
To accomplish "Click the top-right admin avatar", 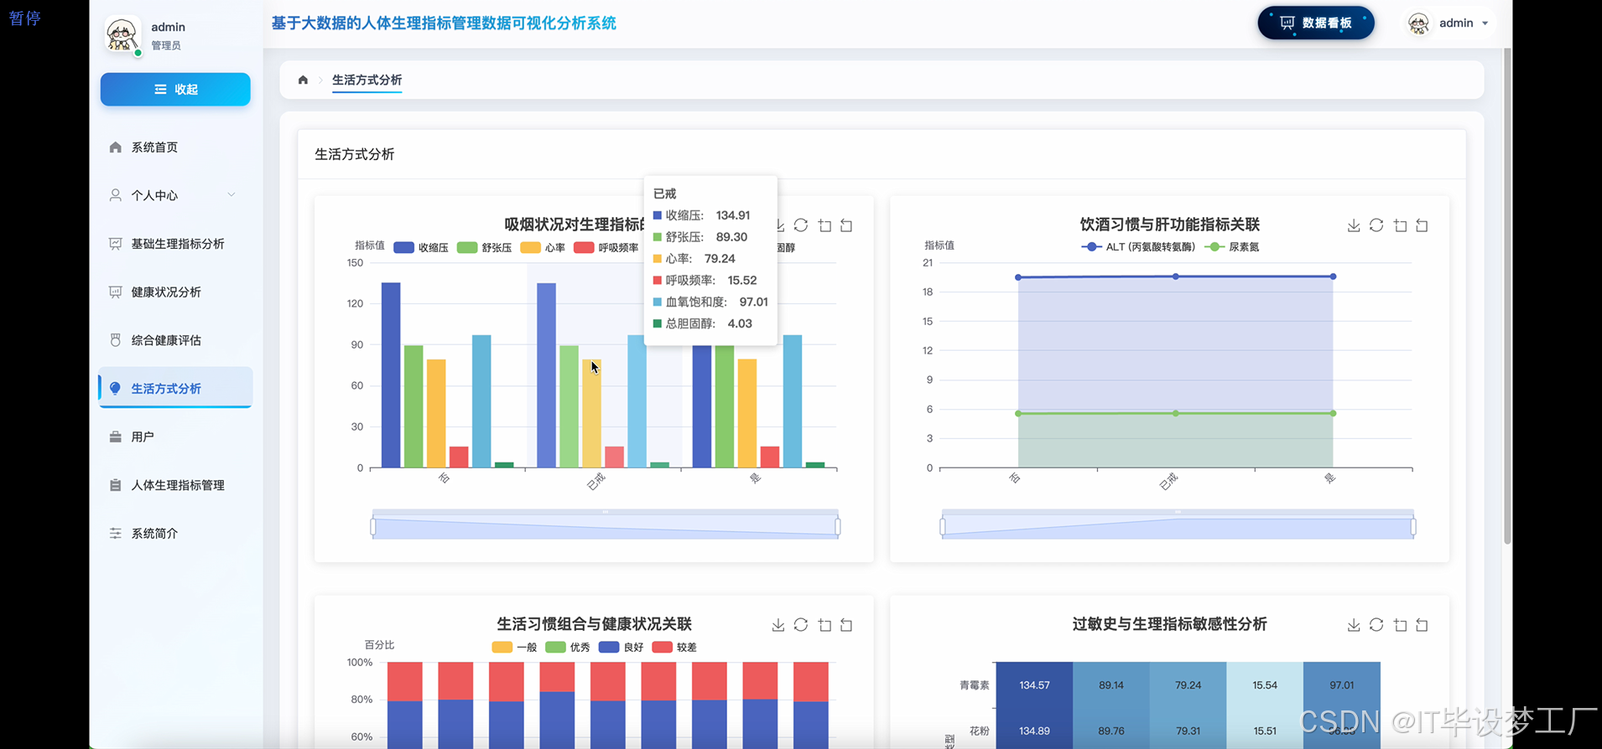I will tap(1418, 23).
